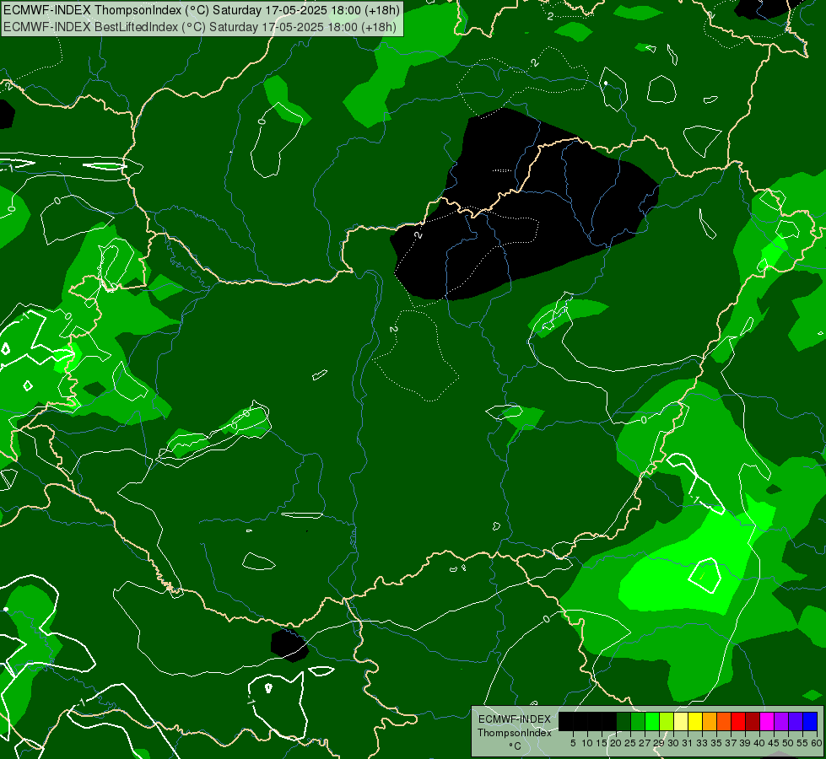Click the legend tick label 31
Viewport: 826px width, 759px height.
(688, 743)
